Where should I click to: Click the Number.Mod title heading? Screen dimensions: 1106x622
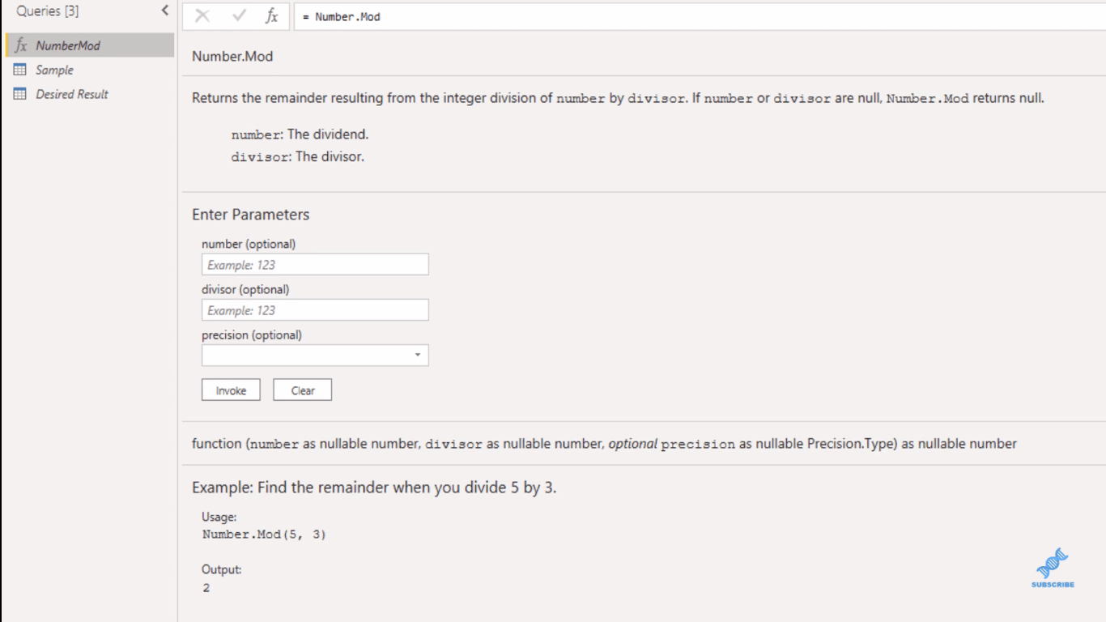click(232, 57)
